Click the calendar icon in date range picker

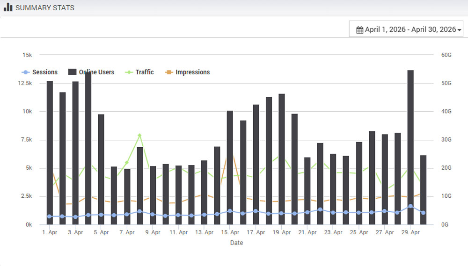coord(359,29)
